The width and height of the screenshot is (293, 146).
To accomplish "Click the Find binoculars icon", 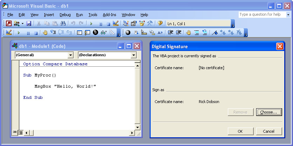I will point(63,23).
